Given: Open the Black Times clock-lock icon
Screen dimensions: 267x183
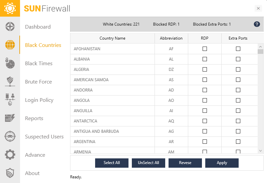Looking at the screenshot, I should [x=10, y=63].
